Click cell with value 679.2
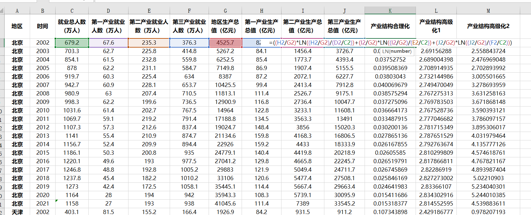This screenshot has height=215, width=531. [x=72, y=43]
